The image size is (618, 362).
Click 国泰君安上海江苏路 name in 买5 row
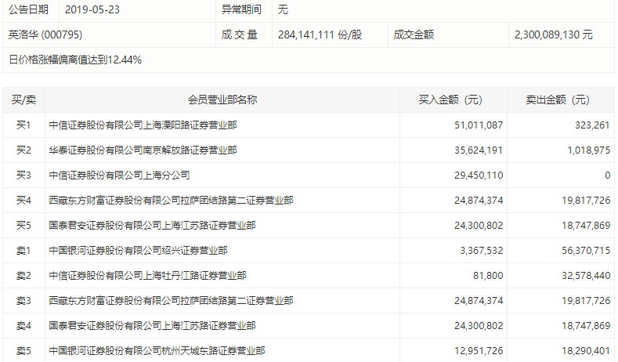pyautogui.click(x=152, y=225)
